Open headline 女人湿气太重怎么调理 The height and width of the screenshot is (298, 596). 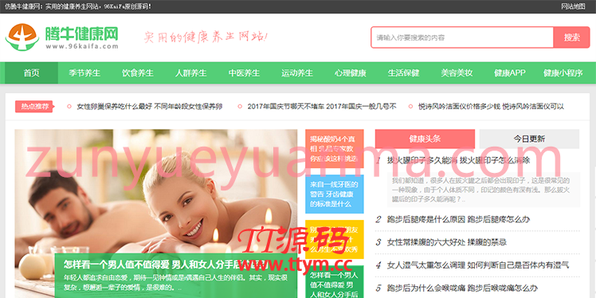pos(478,265)
